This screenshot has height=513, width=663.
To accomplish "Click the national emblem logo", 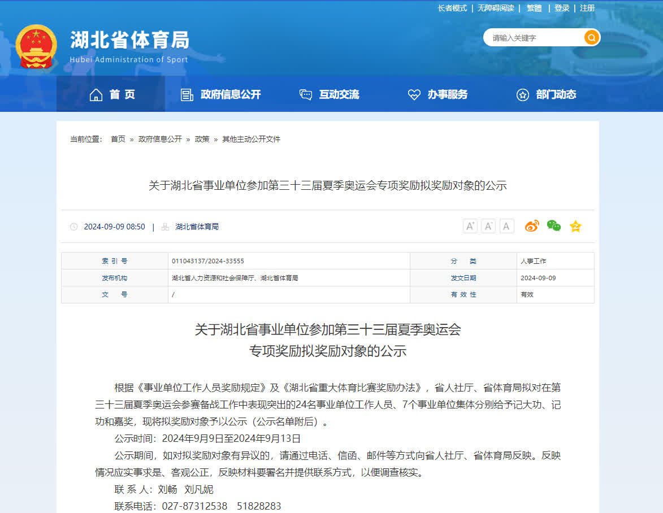I will point(36,46).
